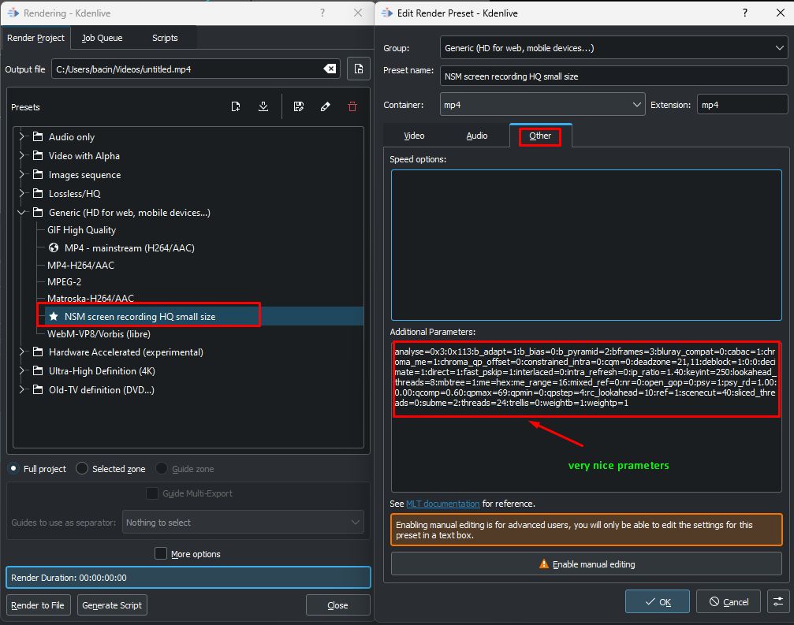Image resolution: width=794 pixels, height=625 pixels.
Task: Click globe icon beside MP4 mainstream preset
Action: coord(54,248)
